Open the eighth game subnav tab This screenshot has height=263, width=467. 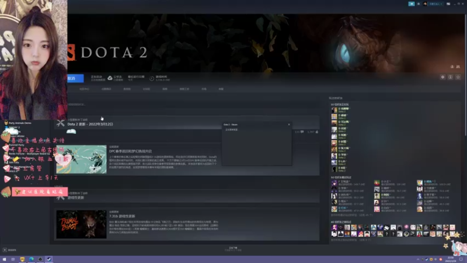click(x=221, y=89)
